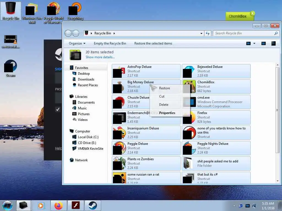Click the Windows Start orb
282x211 pixels.
point(7,206)
